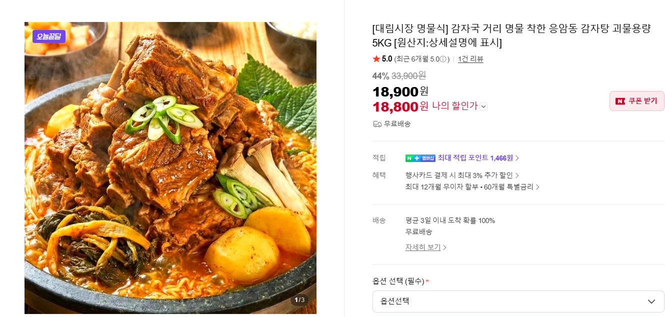Open the 옵션선택 dropdown

(x=518, y=301)
